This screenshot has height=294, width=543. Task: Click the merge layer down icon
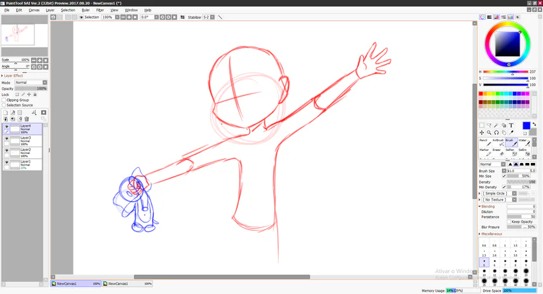tap(5, 119)
